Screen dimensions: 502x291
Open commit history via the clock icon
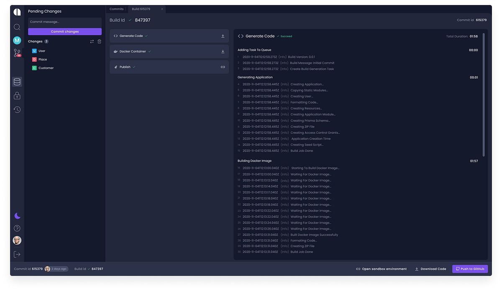click(x=17, y=110)
